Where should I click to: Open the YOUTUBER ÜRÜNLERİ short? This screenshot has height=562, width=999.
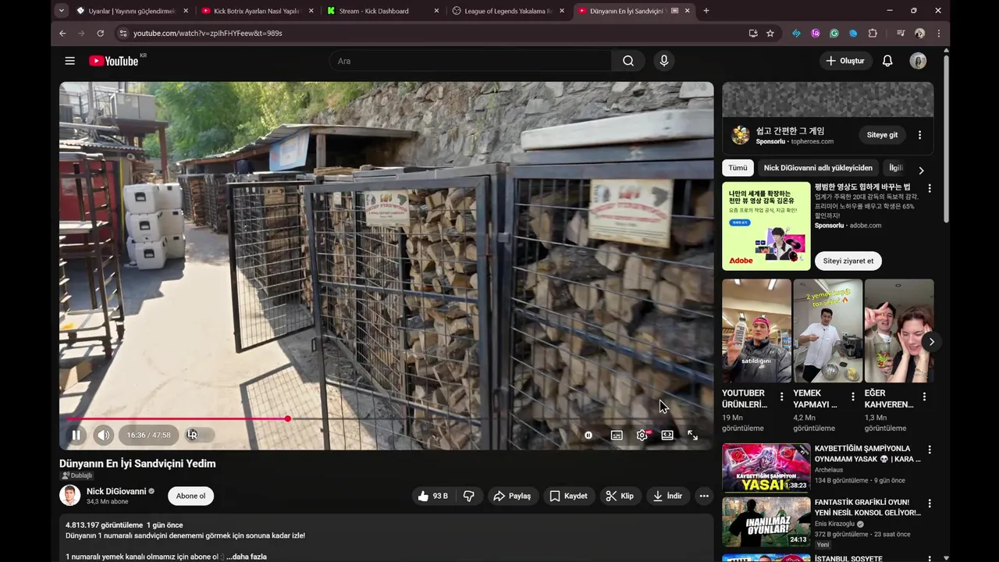(756, 331)
